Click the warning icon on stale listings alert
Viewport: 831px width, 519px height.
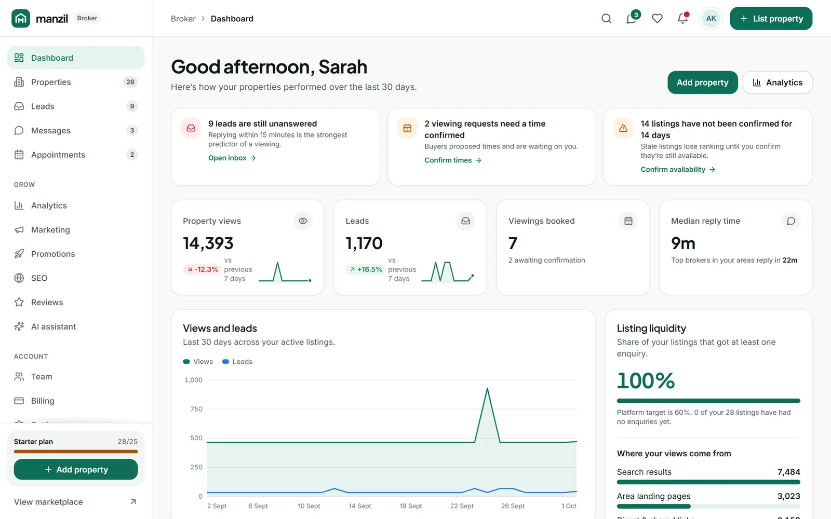tap(623, 128)
